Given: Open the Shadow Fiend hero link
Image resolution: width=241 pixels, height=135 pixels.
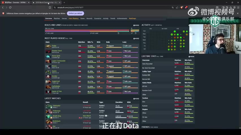Looking at the screenshot, I should coord(57,51).
